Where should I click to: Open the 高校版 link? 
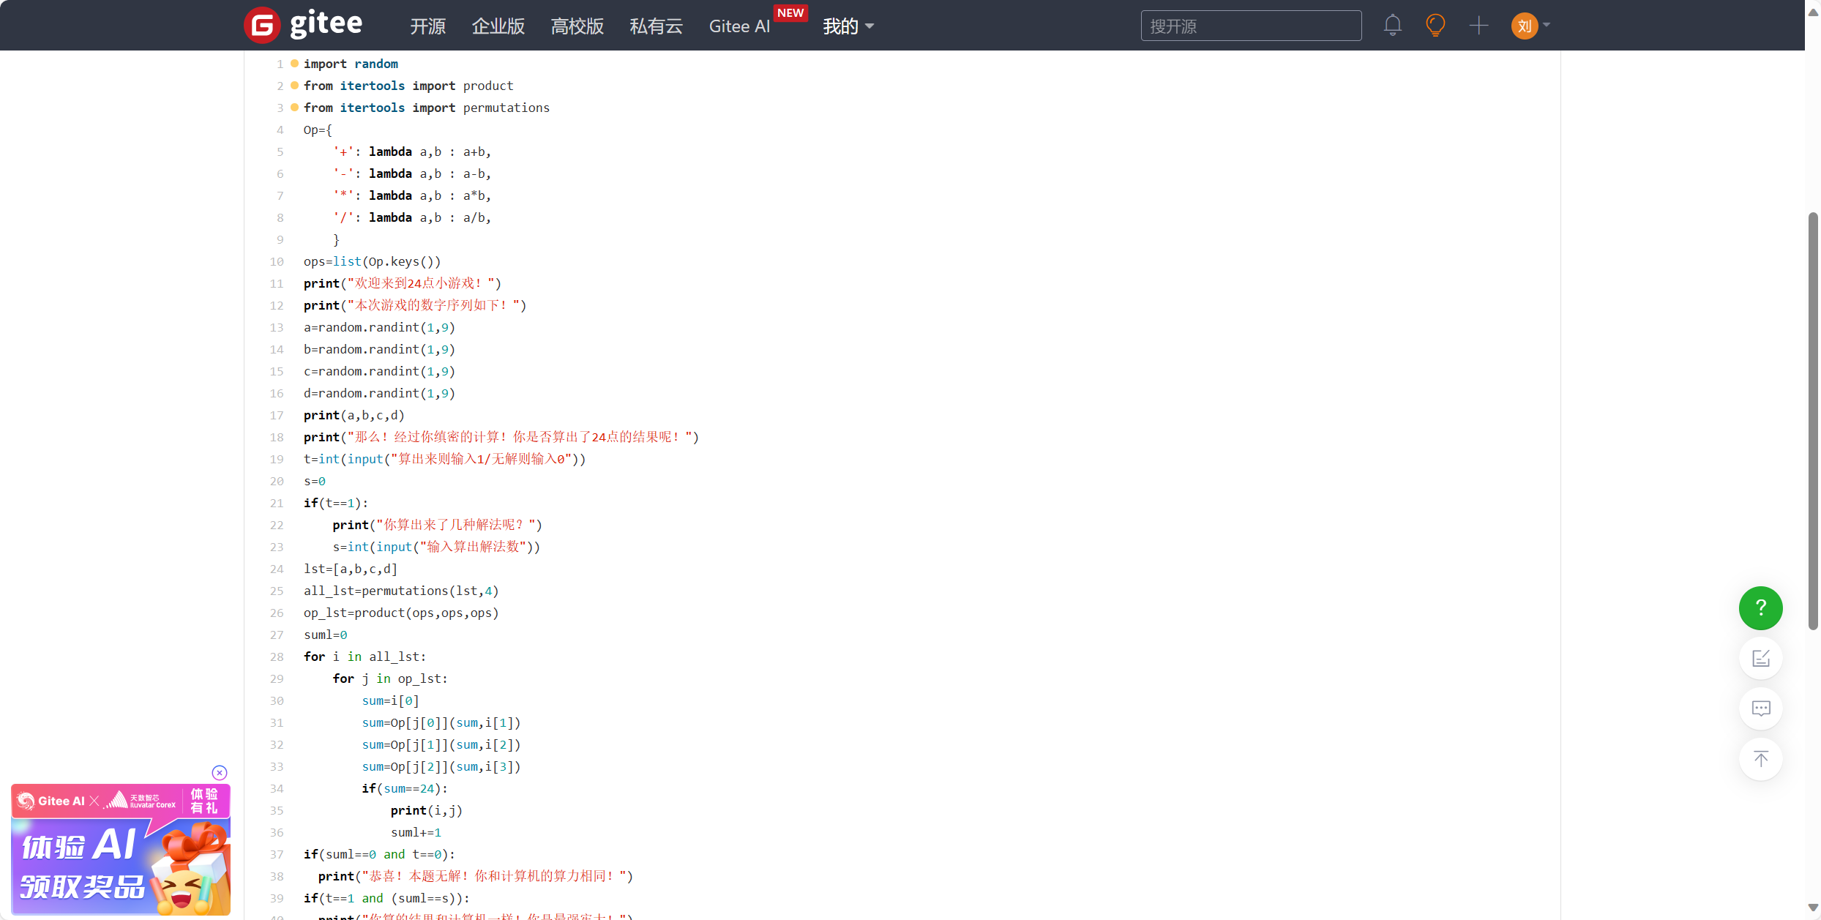577,26
